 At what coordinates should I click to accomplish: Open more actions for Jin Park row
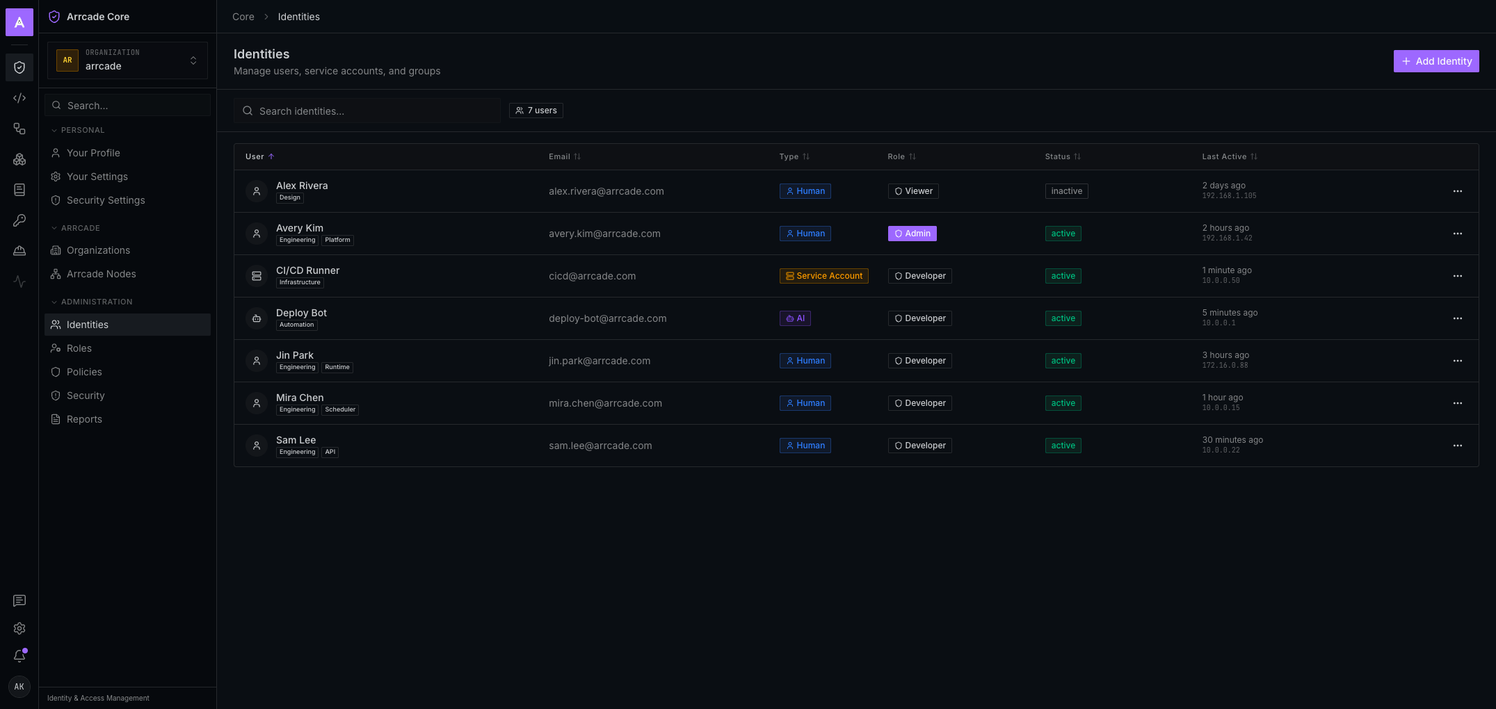pos(1458,361)
